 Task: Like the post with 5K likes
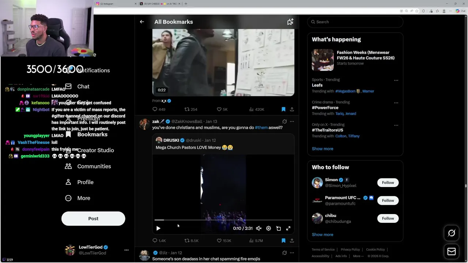pos(222,109)
